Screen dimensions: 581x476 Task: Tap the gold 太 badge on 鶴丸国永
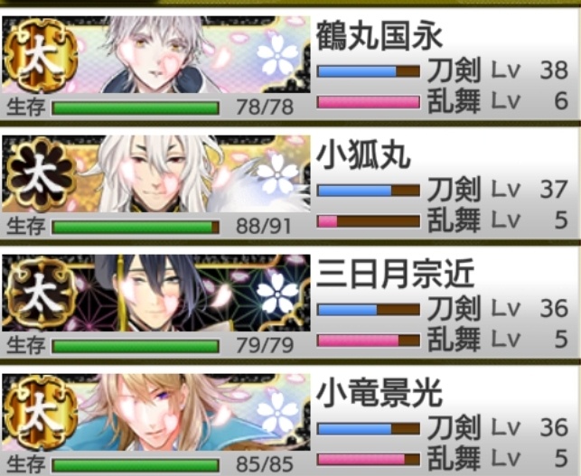(42, 56)
